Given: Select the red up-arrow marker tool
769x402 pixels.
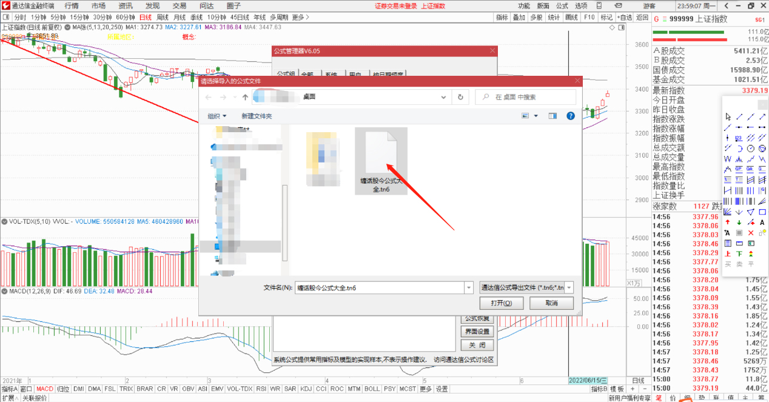Looking at the screenshot, I should coord(728,222).
